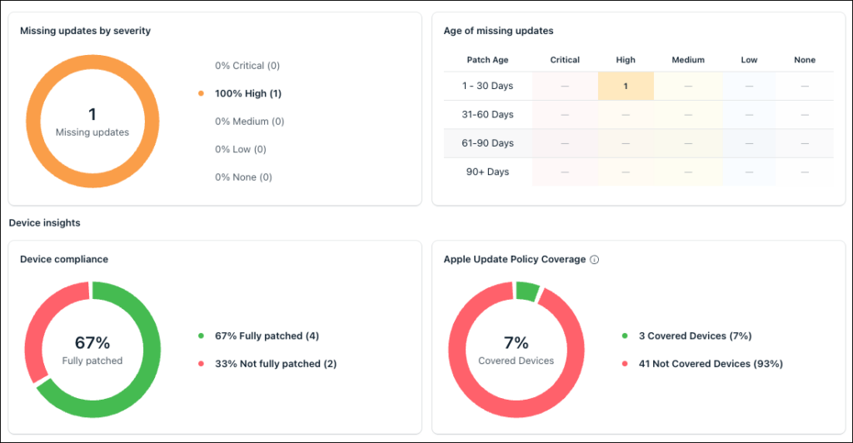Select the 0% Medium (0) legend entry
853x443 pixels.
[249, 122]
